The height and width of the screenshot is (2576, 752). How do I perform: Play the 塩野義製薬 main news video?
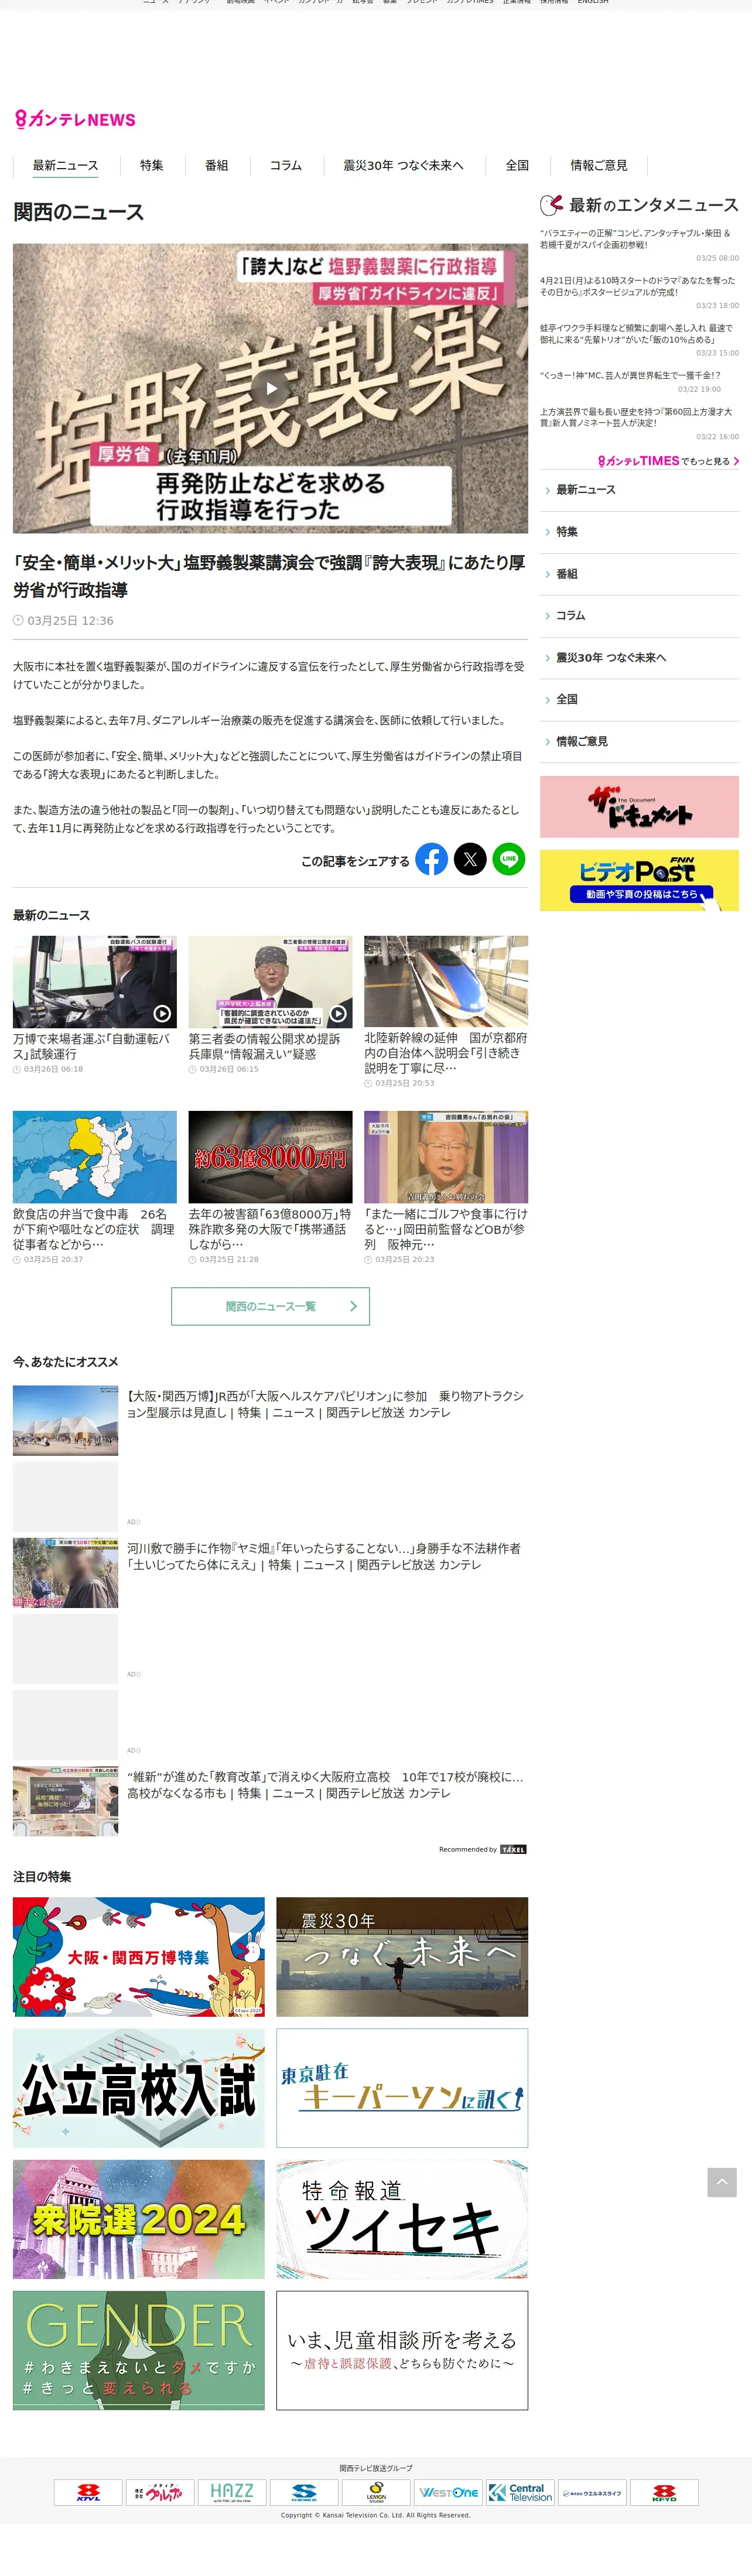pyautogui.click(x=270, y=389)
